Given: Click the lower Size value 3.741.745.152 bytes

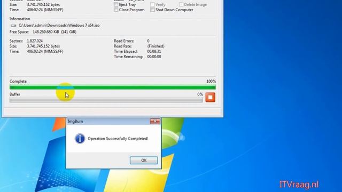Looking at the screenshot, I should click(43, 46).
